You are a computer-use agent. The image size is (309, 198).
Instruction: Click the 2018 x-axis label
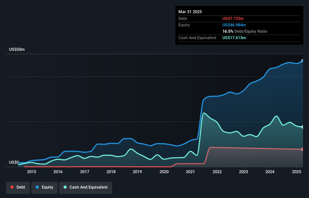click(x=111, y=172)
